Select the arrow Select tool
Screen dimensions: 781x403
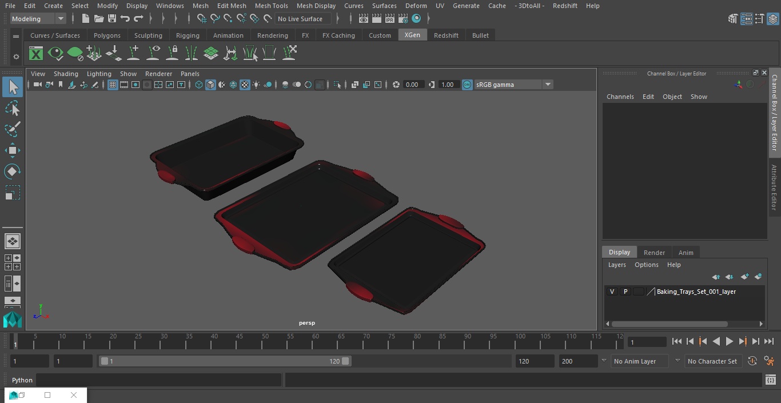(13, 87)
